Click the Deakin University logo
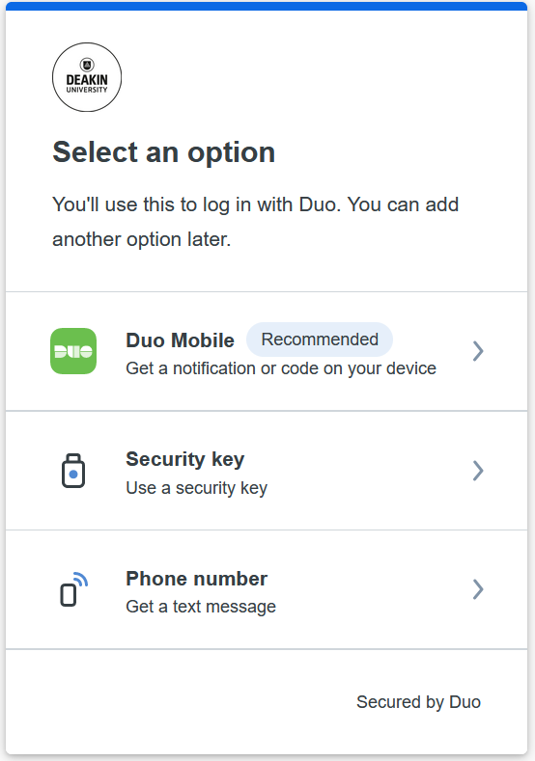Screen dimensions: 535x761 (87, 77)
